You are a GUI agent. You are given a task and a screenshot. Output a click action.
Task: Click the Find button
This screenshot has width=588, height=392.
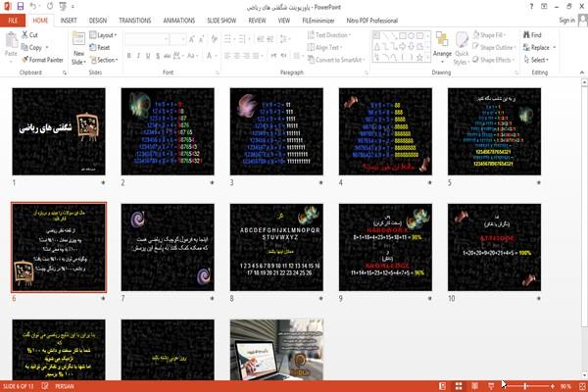[x=532, y=35]
